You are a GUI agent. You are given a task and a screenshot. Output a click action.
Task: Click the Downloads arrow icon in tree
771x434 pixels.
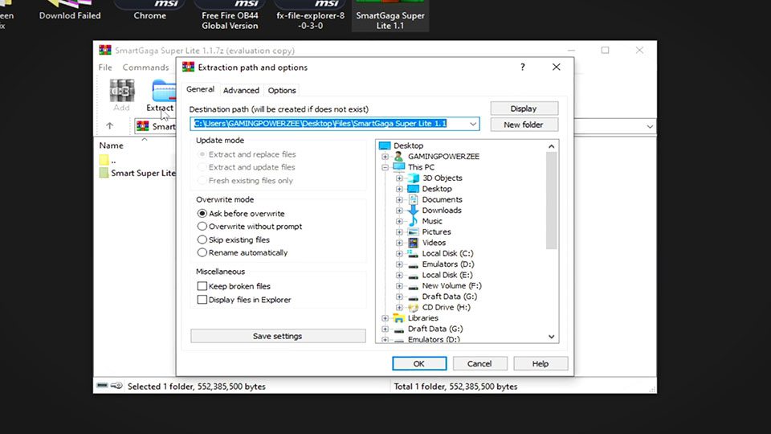point(414,210)
